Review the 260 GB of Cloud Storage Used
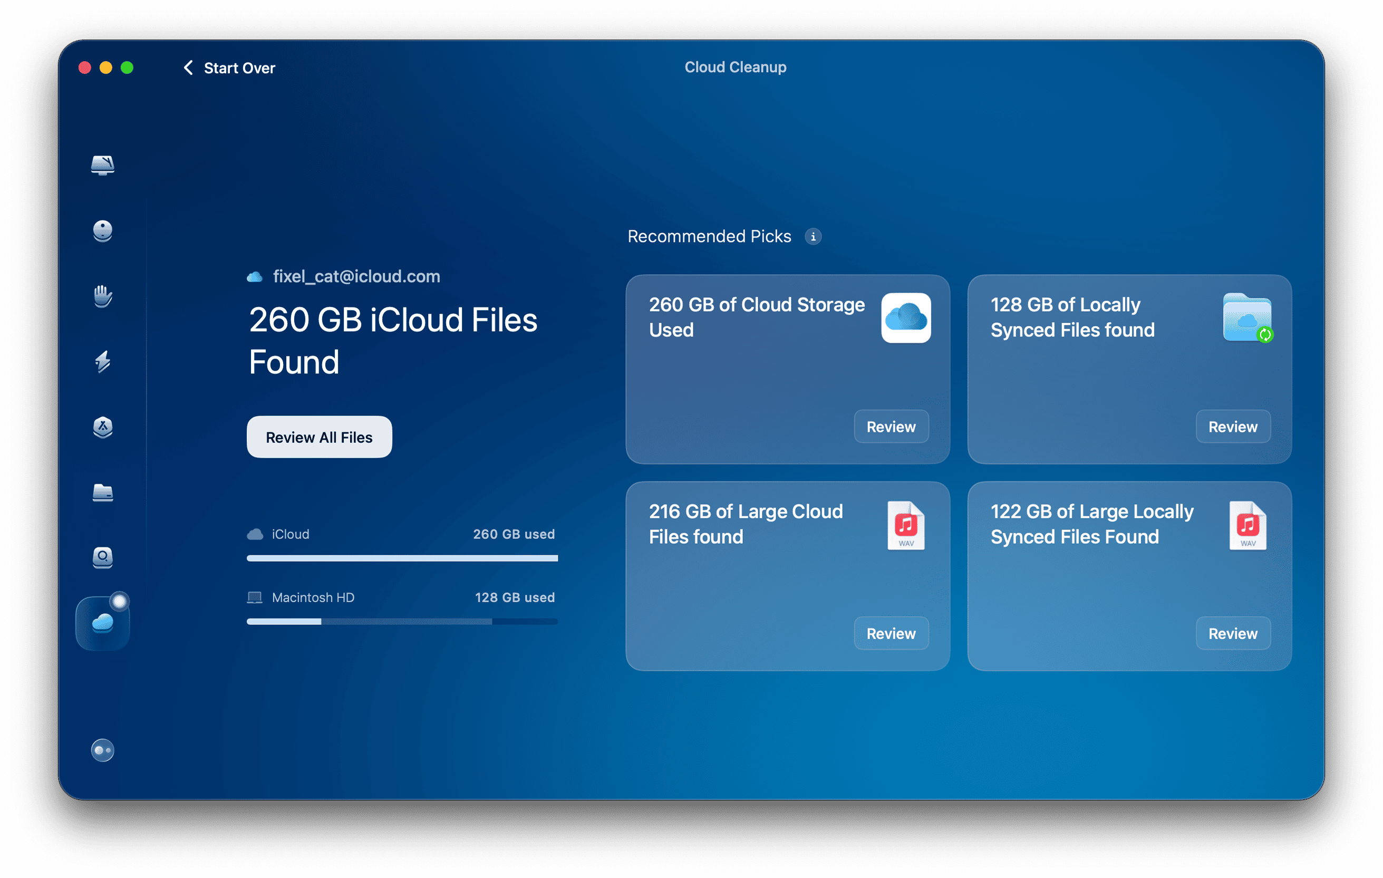1383x878 pixels. [x=891, y=426]
